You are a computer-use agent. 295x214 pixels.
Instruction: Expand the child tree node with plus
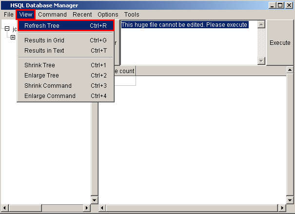13,38
